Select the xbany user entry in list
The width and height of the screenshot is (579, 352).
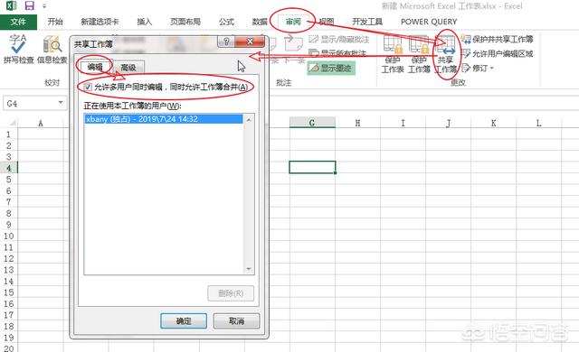[x=164, y=119]
